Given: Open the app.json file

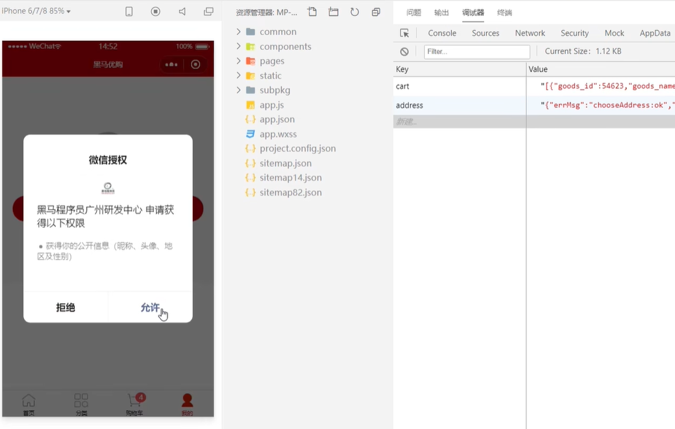Looking at the screenshot, I should click(276, 119).
